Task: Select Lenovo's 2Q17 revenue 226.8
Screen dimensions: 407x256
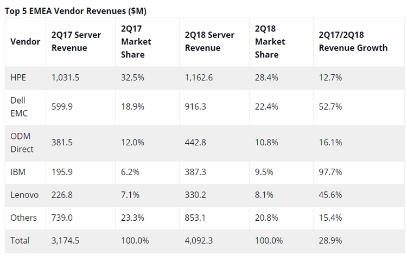Action: pyautogui.click(x=62, y=195)
